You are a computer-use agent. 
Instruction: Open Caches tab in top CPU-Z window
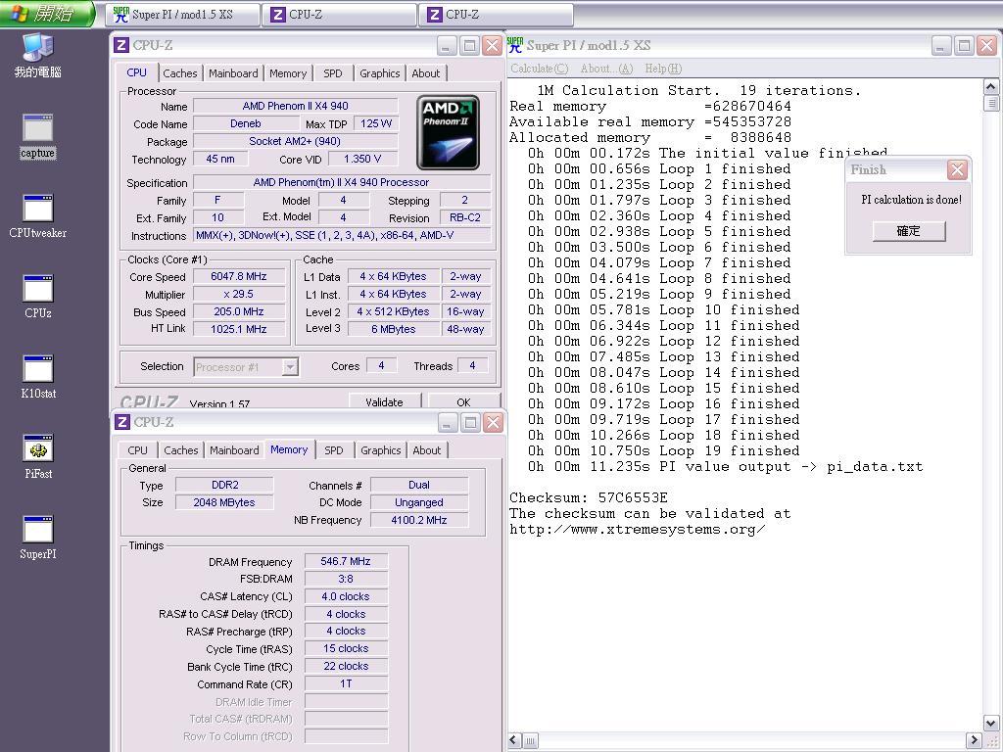(180, 73)
